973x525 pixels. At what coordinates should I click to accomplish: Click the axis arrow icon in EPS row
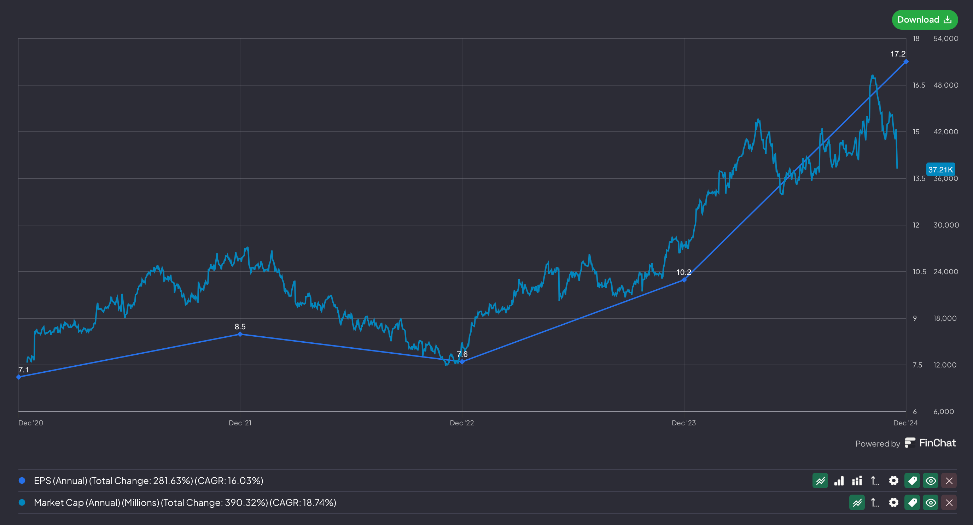(x=875, y=480)
